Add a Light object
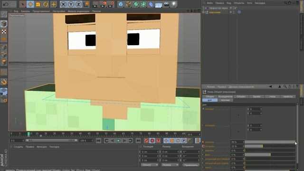The width and height of the screenshot is (304, 171). [x=174, y=4]
